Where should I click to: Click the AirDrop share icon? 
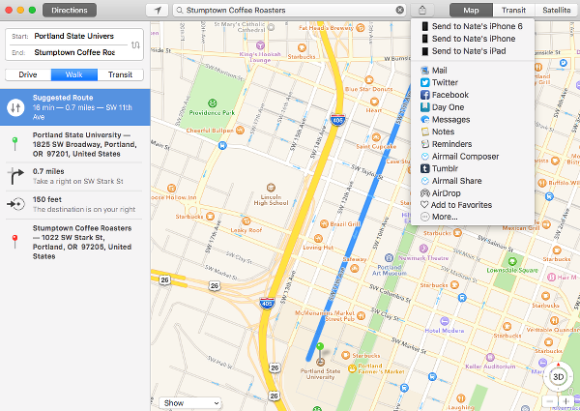[x=425, y=193]
